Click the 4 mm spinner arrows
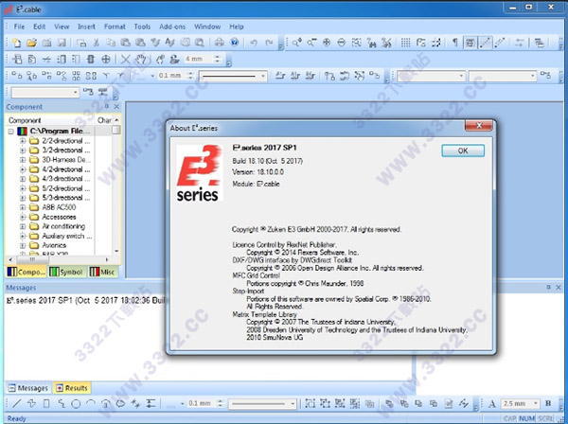The width and height of the screenshot is (568, 424). click(x=218, y=59)
